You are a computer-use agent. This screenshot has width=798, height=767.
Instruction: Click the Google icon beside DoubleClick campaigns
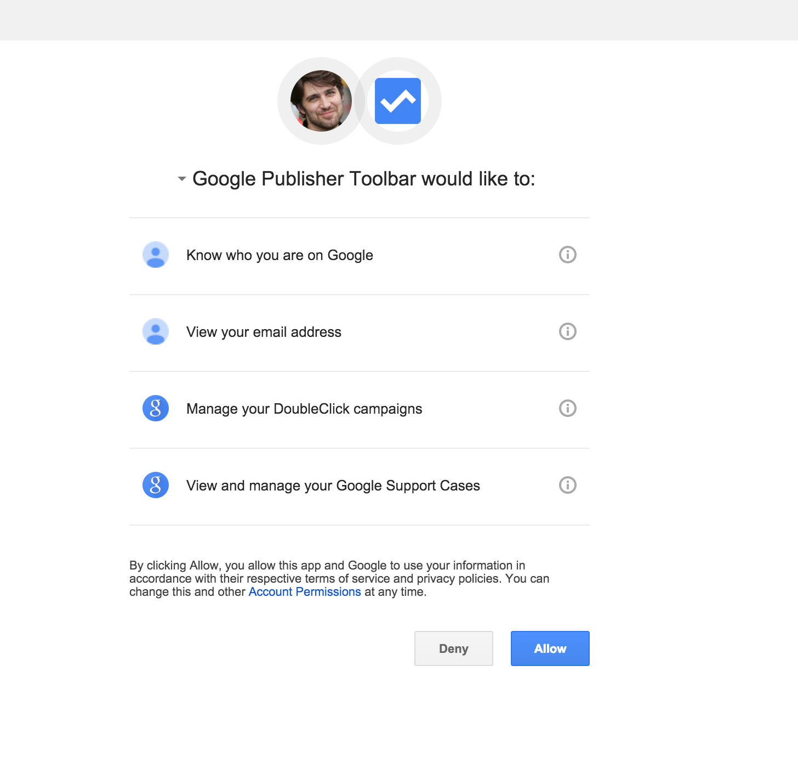(156, 408)
